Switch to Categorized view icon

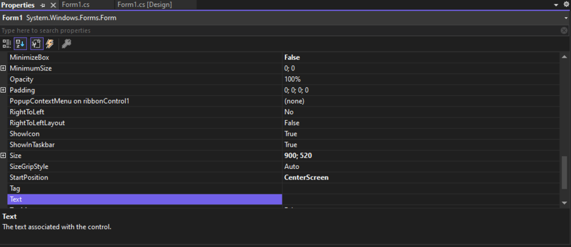click(x=6, y=44)
